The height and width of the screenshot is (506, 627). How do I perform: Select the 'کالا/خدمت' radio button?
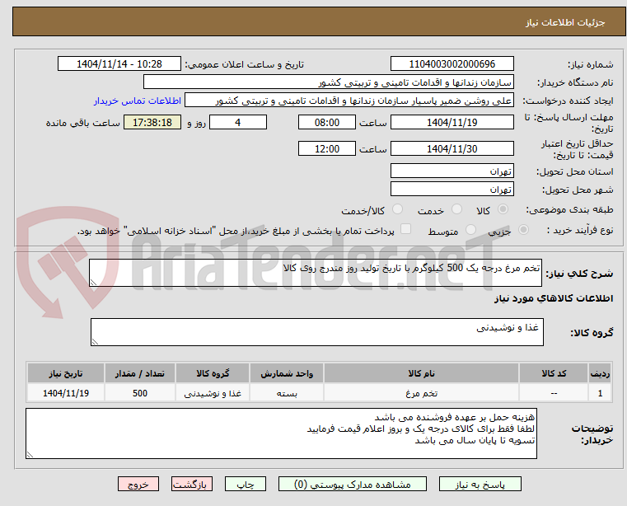coord(397,209)
